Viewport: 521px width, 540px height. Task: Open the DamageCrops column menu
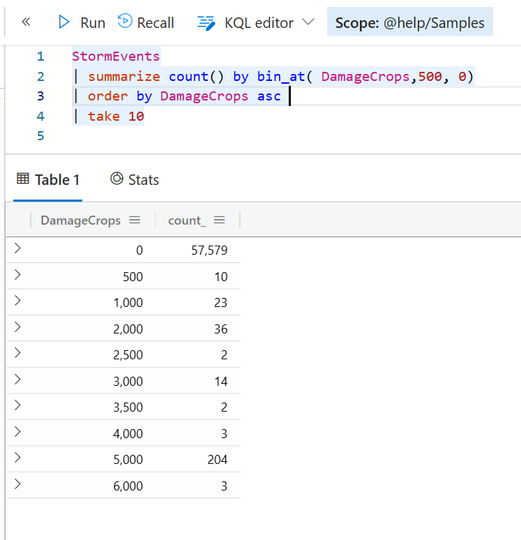[135, 220]
